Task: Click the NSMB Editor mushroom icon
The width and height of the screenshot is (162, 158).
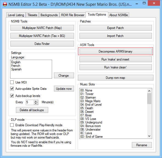Action: click(x=5, y=4)
